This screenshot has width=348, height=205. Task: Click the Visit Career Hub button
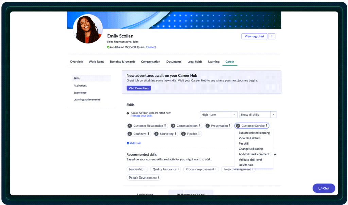click(x=138, y=88)
